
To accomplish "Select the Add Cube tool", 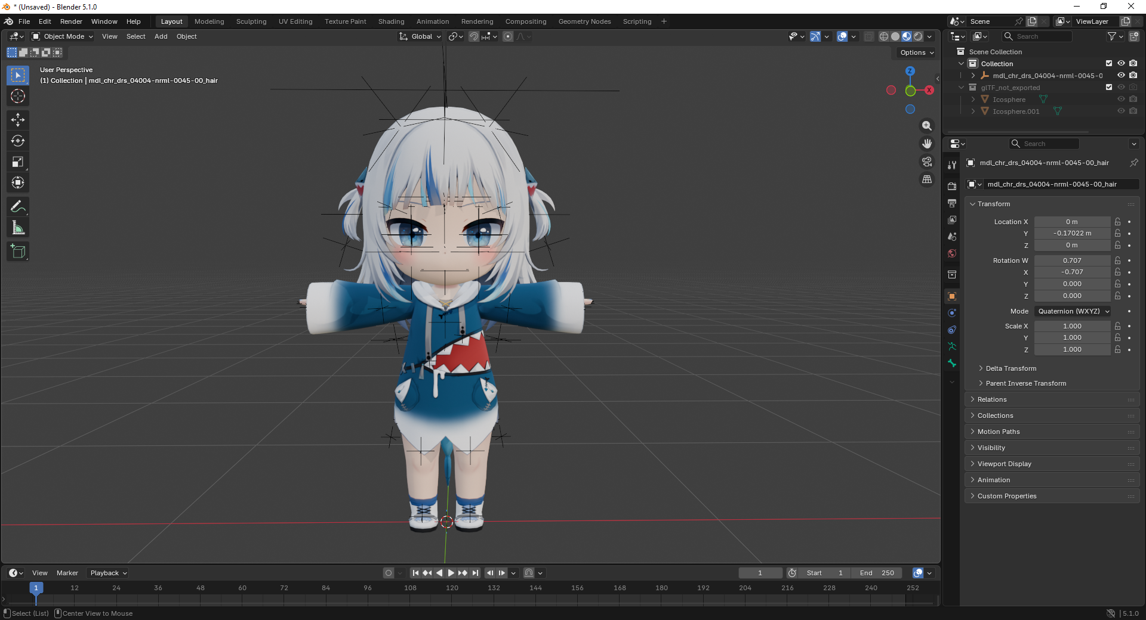I will (x=18, y=252).
